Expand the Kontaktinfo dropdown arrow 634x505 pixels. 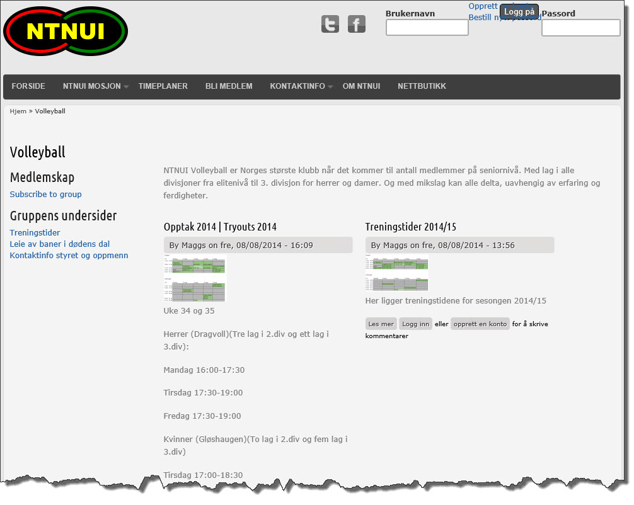(x=330, y=87)
